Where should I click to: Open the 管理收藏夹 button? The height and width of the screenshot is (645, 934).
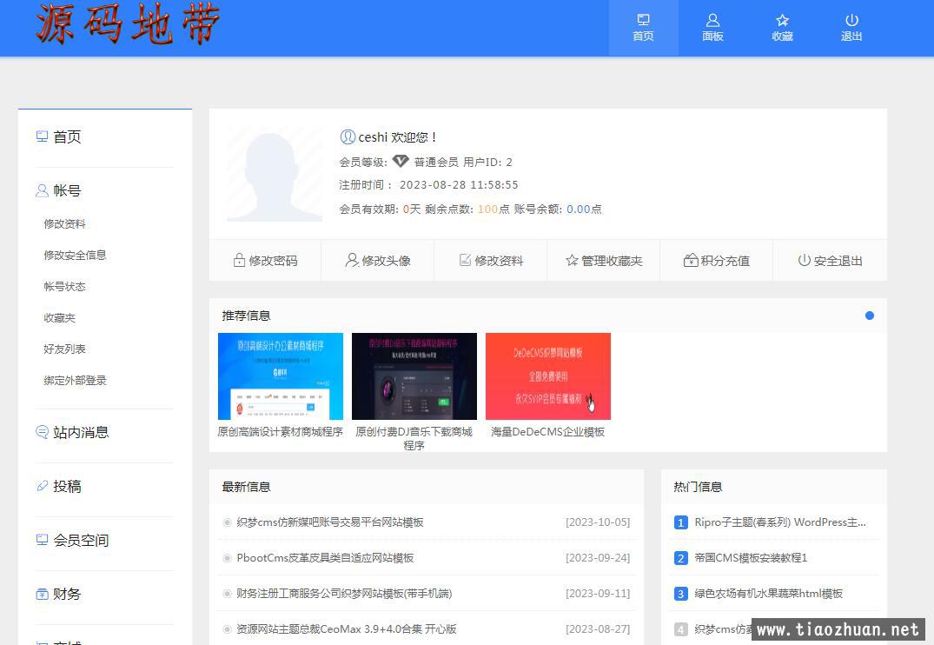[603, 259]
